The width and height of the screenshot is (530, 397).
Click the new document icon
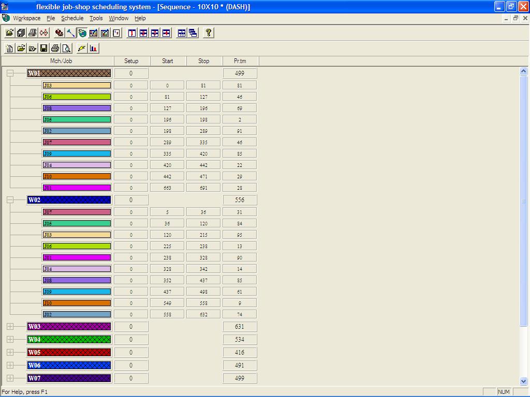pos(9,49)
